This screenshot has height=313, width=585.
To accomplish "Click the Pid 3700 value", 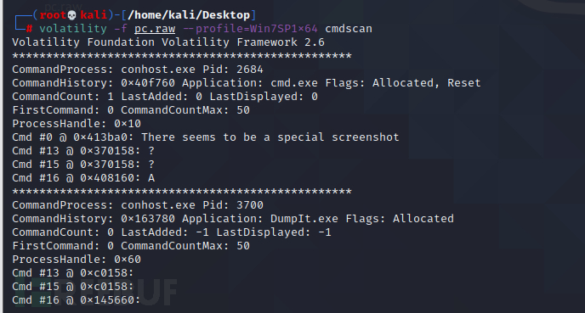I will (x=250, y=204).
